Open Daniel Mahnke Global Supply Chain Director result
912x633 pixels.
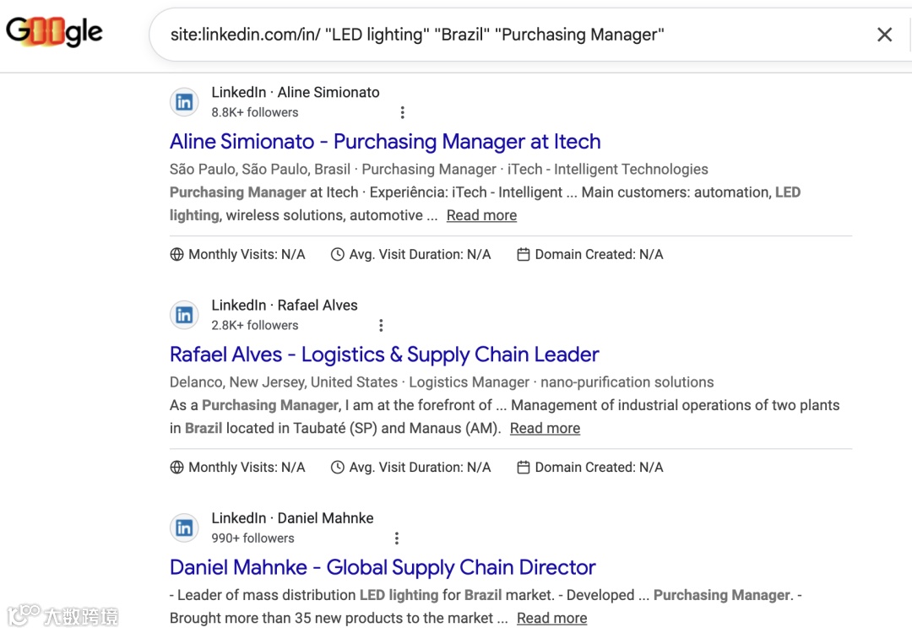pyautogui.click(x=383, y=567)
